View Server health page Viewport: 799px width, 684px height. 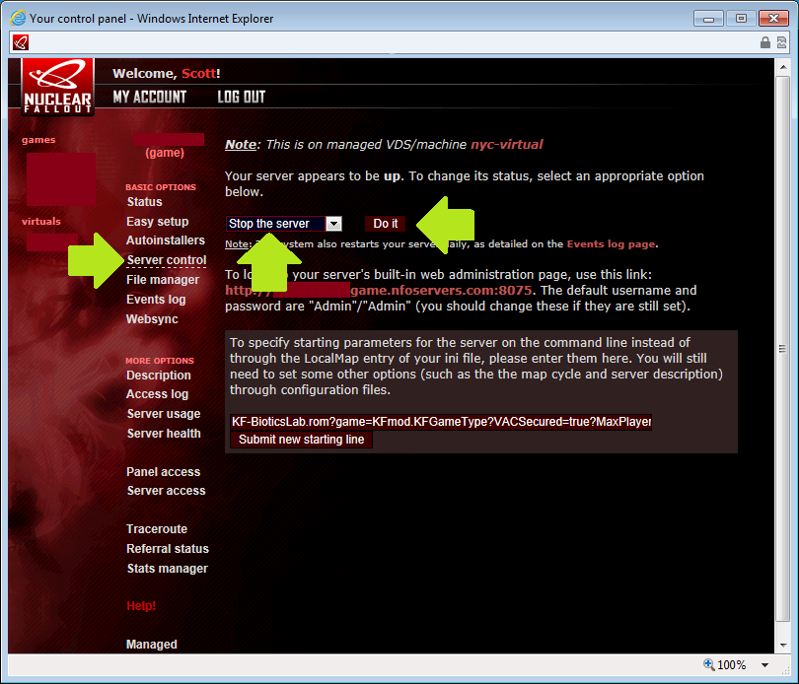coord(164,434)
